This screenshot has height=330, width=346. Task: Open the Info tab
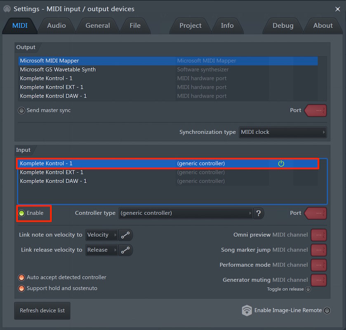(227, 26)
